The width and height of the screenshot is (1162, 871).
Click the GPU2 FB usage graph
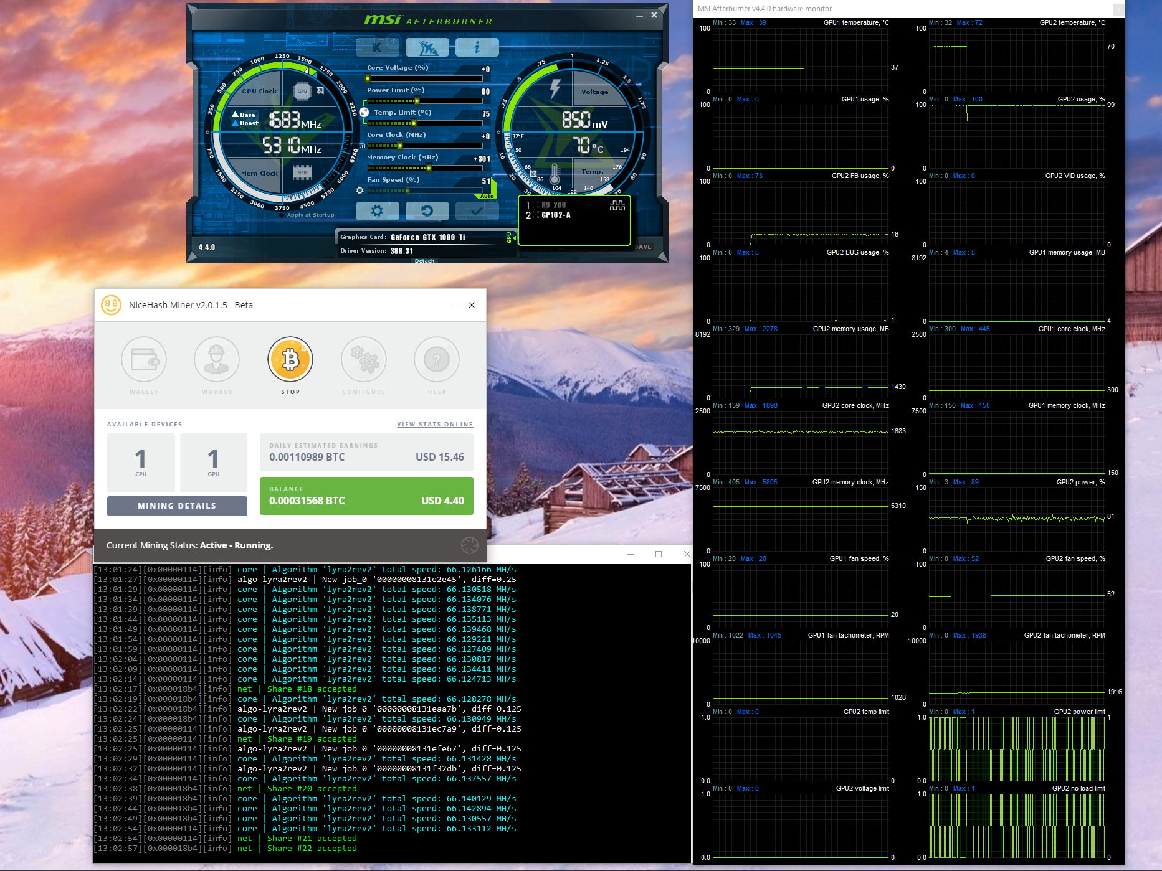(801, 214)
